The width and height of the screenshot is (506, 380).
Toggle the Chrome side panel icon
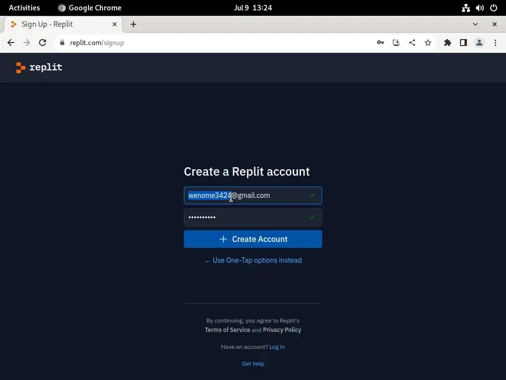464,43
